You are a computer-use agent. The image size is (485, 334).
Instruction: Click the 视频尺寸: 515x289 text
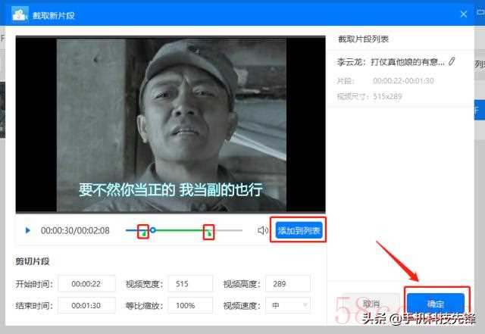[369, 96]
